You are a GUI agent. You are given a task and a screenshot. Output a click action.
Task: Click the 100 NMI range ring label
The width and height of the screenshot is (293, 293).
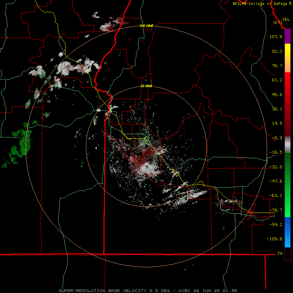(146, 26)
